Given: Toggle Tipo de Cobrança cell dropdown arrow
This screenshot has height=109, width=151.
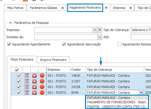Looking at the screenshot, I should [x=141, y=93].
